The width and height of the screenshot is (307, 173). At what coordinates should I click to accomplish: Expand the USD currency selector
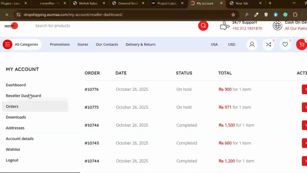point(232,45)
